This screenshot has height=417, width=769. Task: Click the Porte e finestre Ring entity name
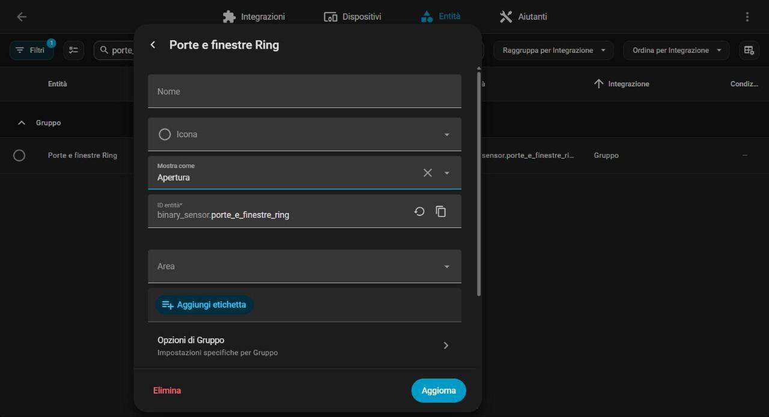click(82, 155)
